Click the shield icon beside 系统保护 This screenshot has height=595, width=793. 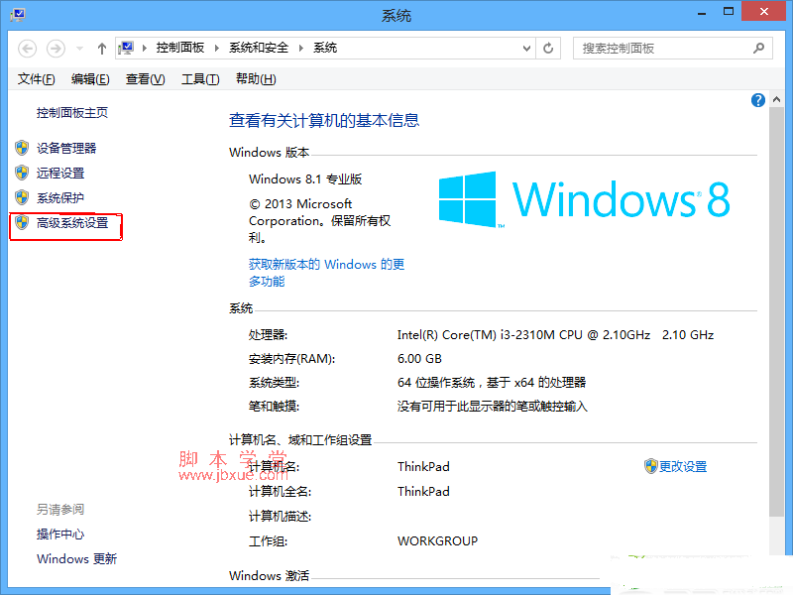pyautogui.click(x=22, y=197)
